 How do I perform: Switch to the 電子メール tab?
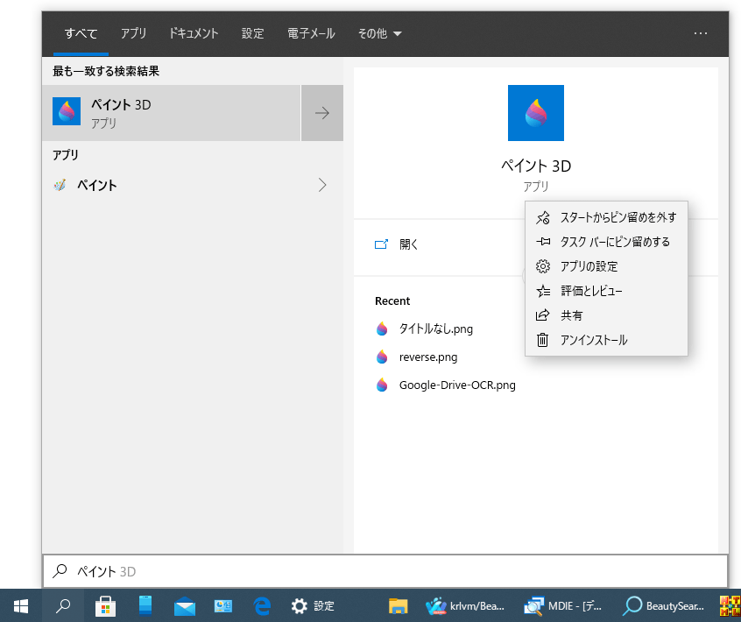point(311,33)
